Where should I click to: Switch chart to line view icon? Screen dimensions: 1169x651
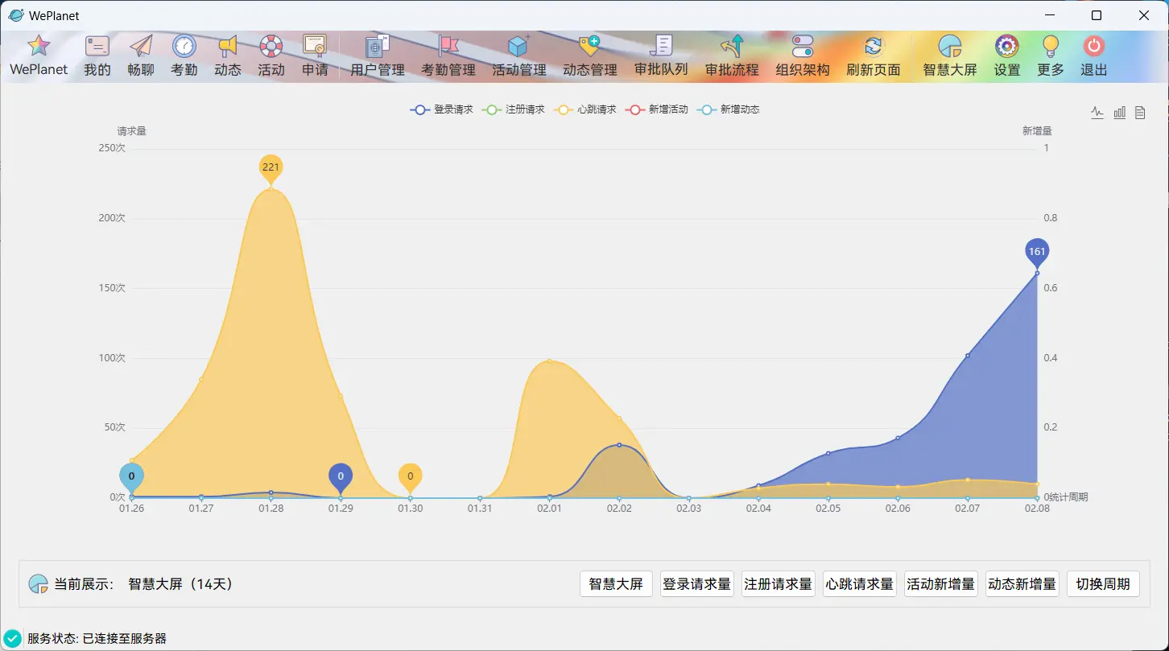tap(1097, 113)
